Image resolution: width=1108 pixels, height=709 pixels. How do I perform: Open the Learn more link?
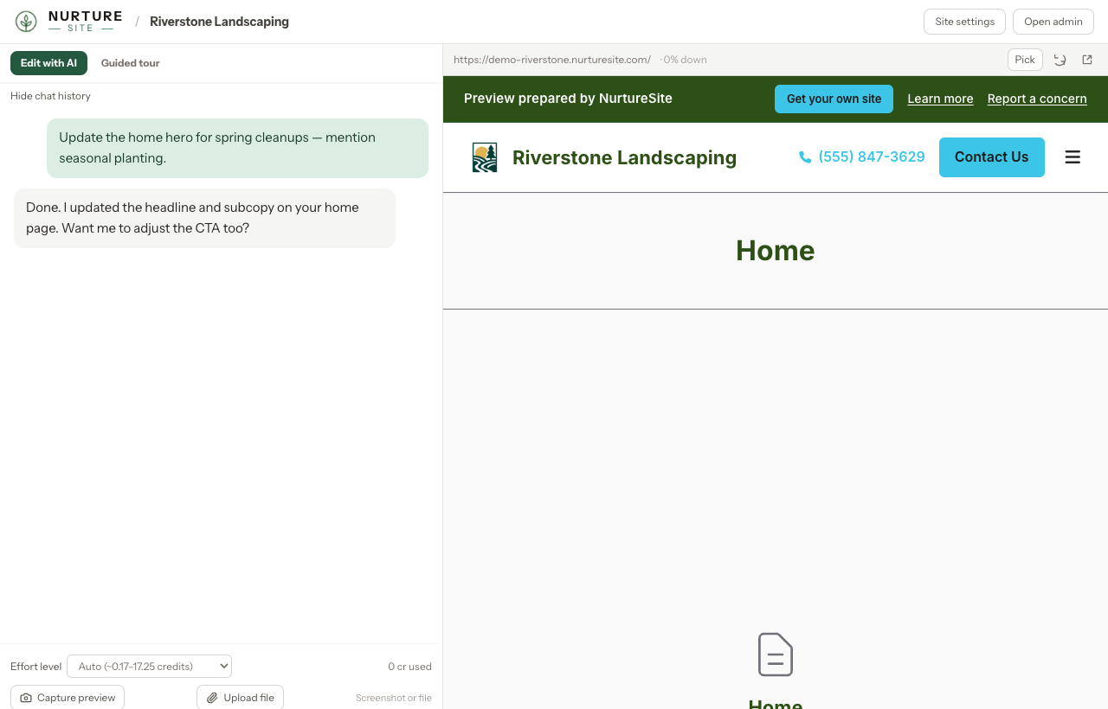[x=940, y=99]
